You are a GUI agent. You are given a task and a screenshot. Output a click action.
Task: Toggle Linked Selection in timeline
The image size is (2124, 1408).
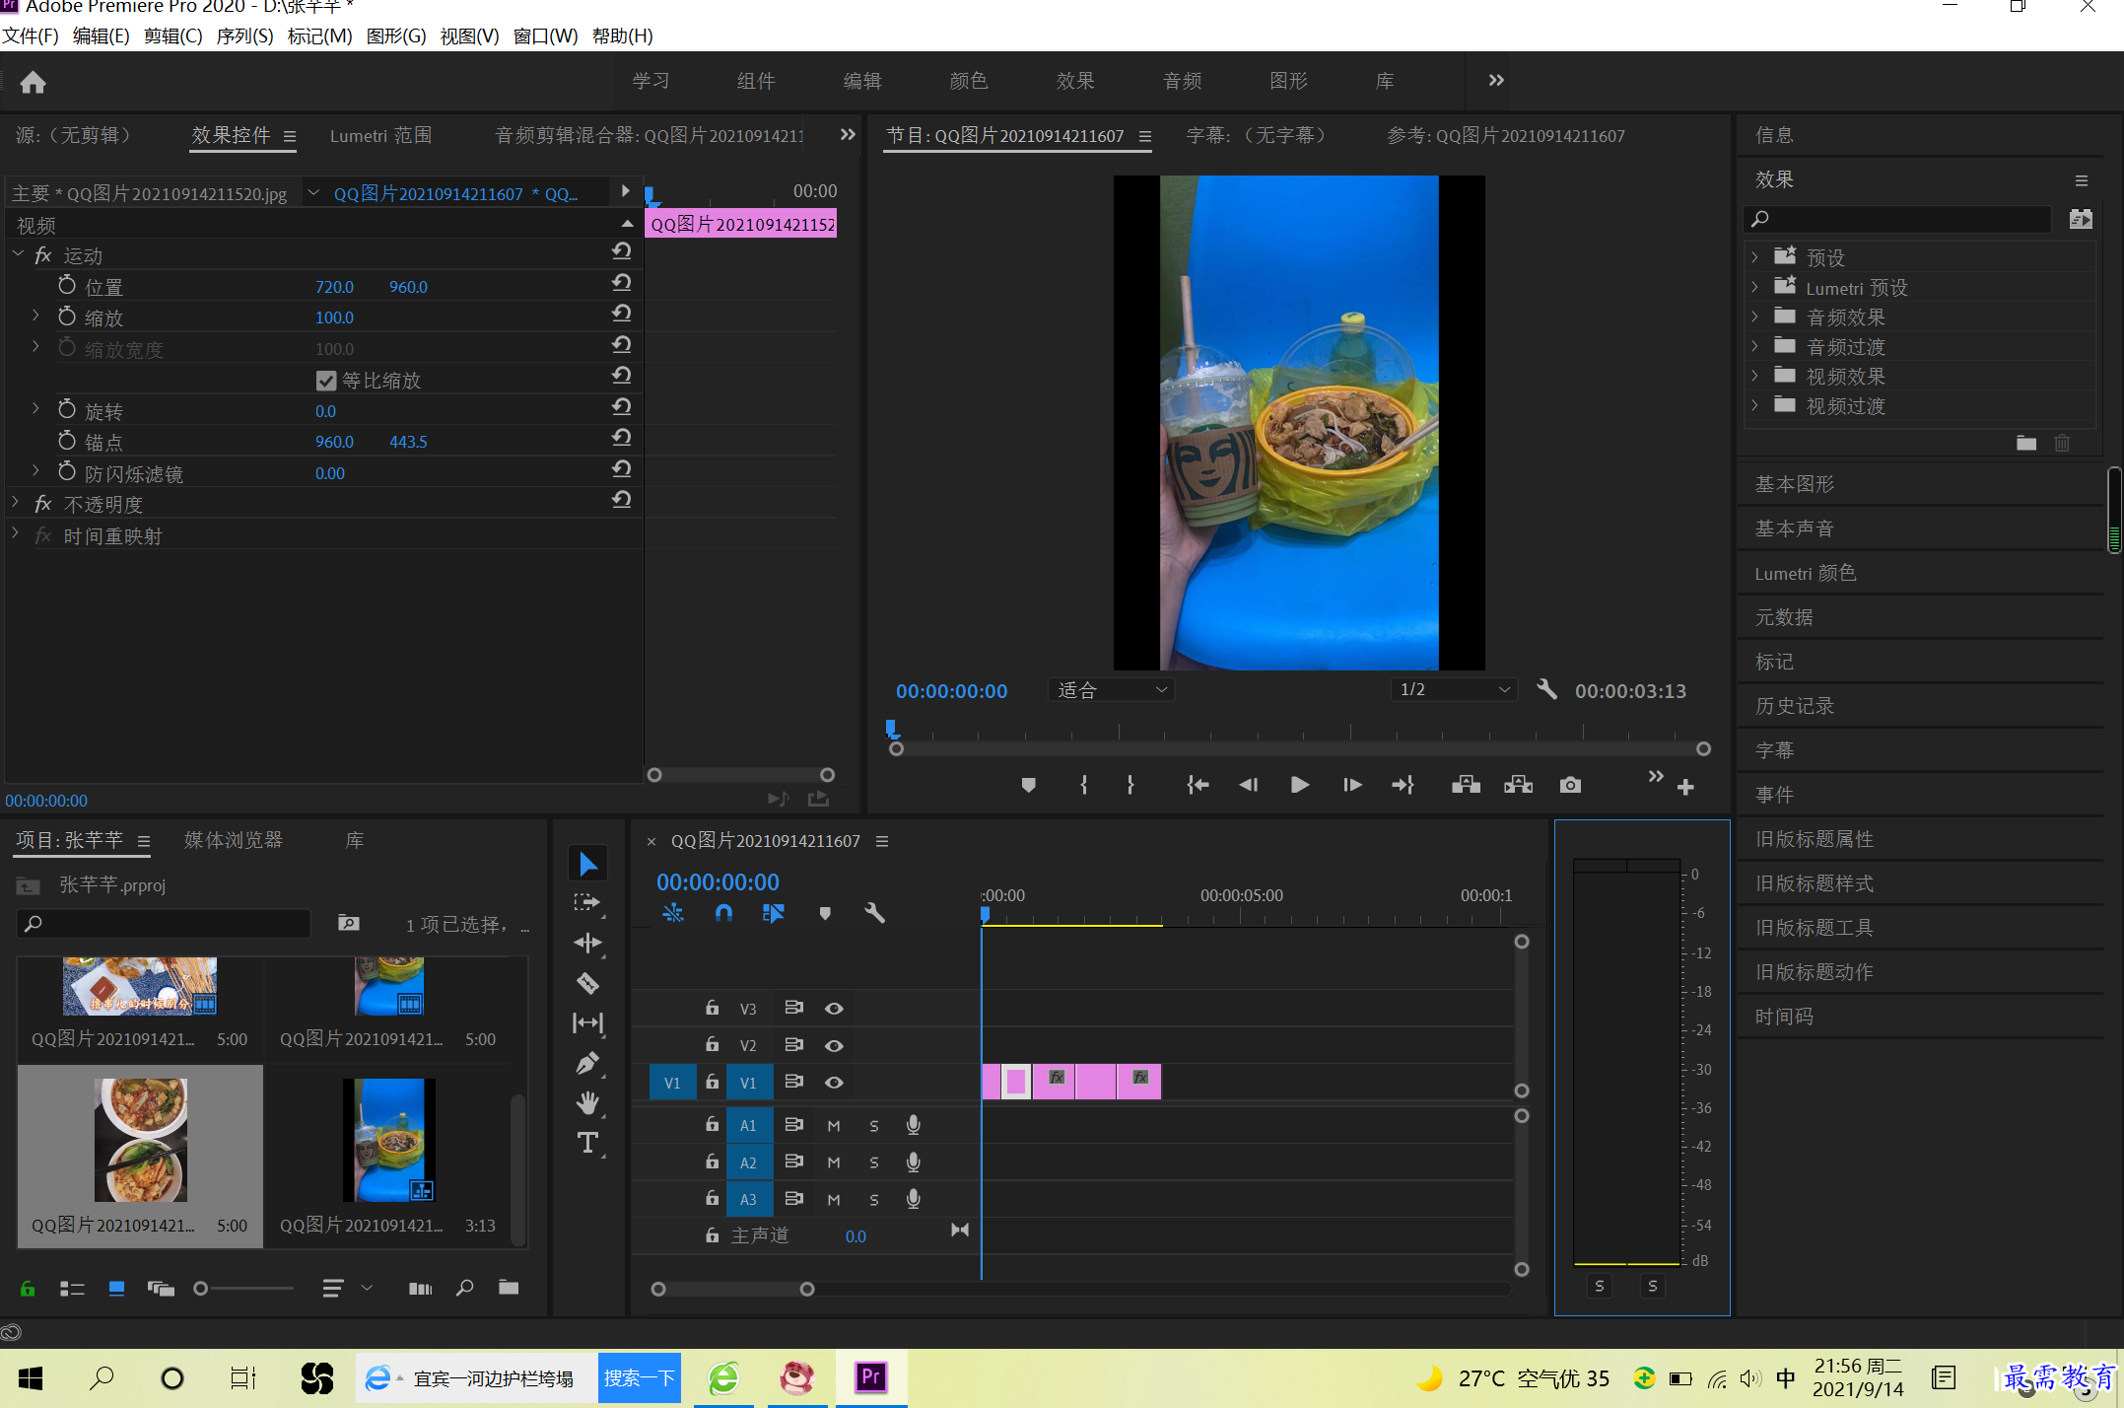[773, 913]
